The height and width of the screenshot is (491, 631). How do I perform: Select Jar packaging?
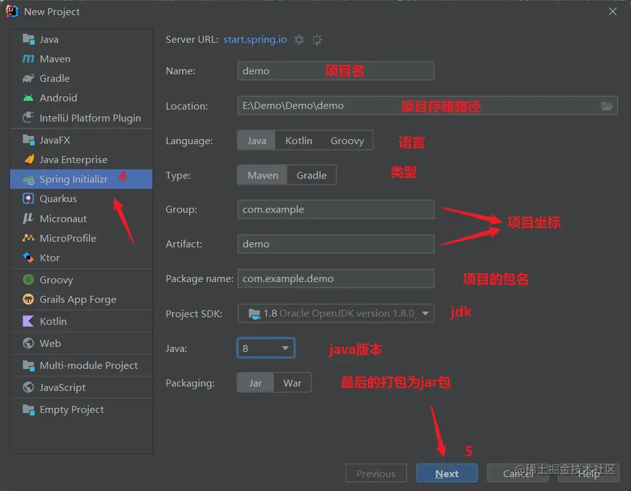pos(256,383)
